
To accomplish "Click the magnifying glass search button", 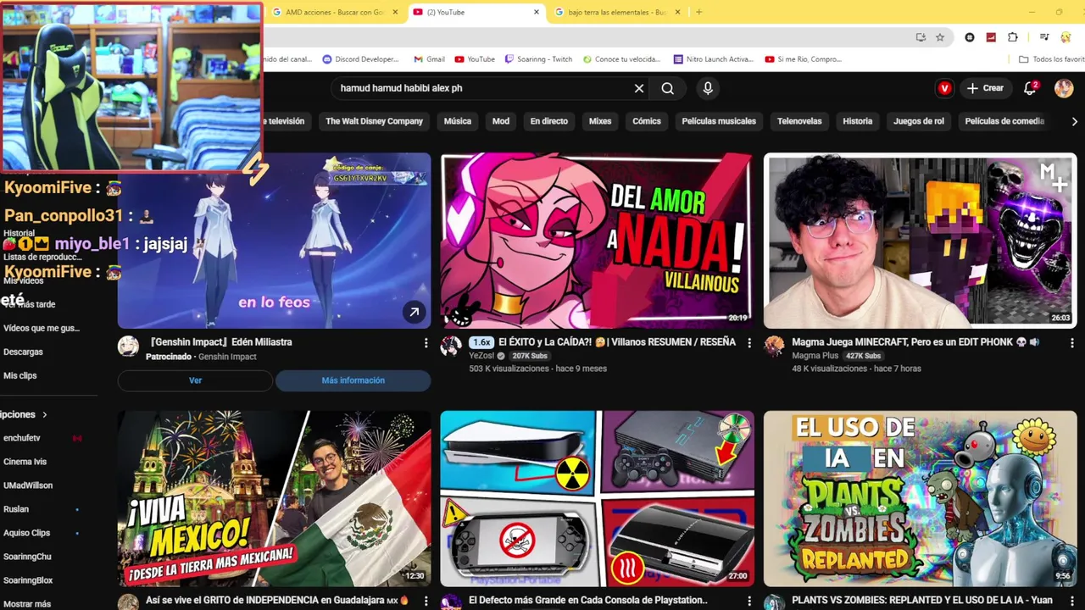I will [668, 88].
